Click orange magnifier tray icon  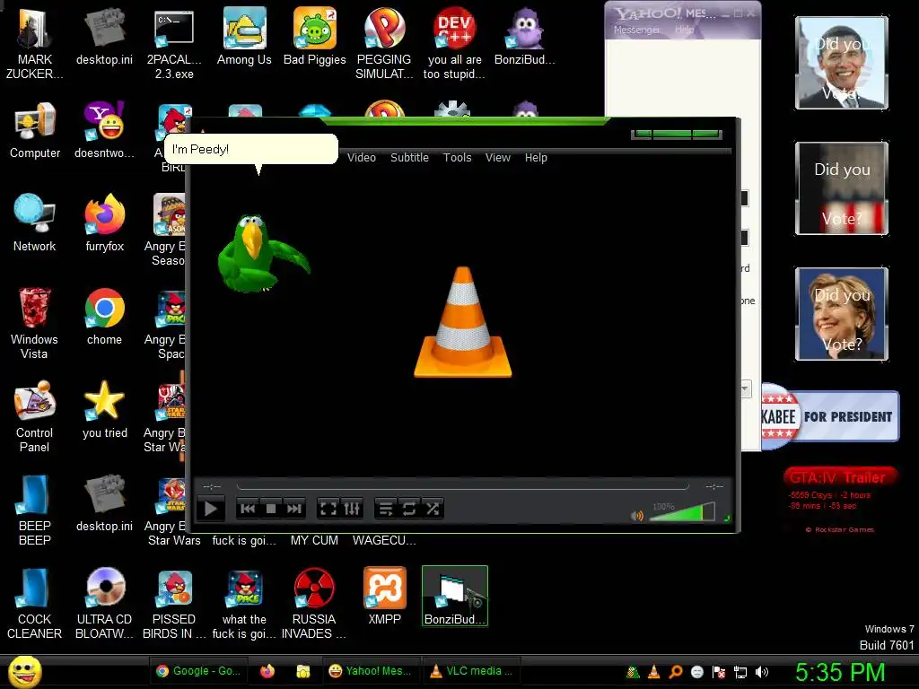[676, 672]
